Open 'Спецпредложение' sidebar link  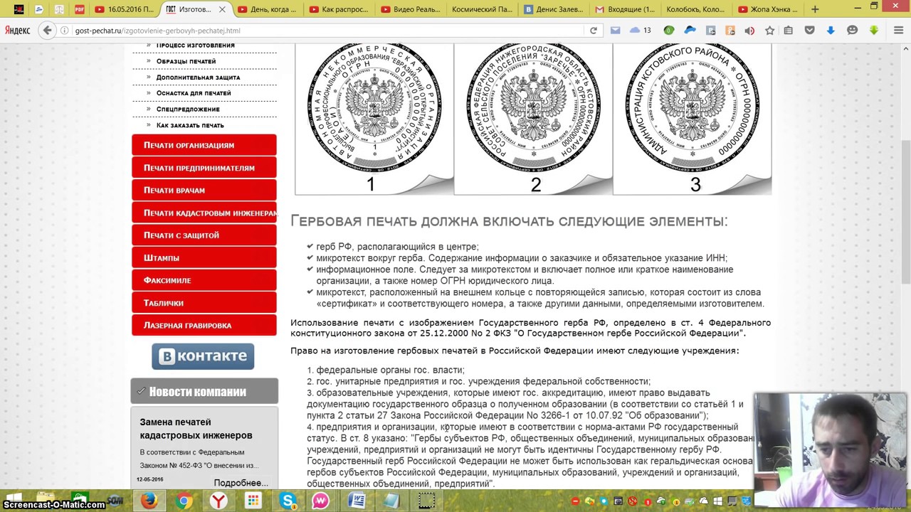tap(188, 109)
